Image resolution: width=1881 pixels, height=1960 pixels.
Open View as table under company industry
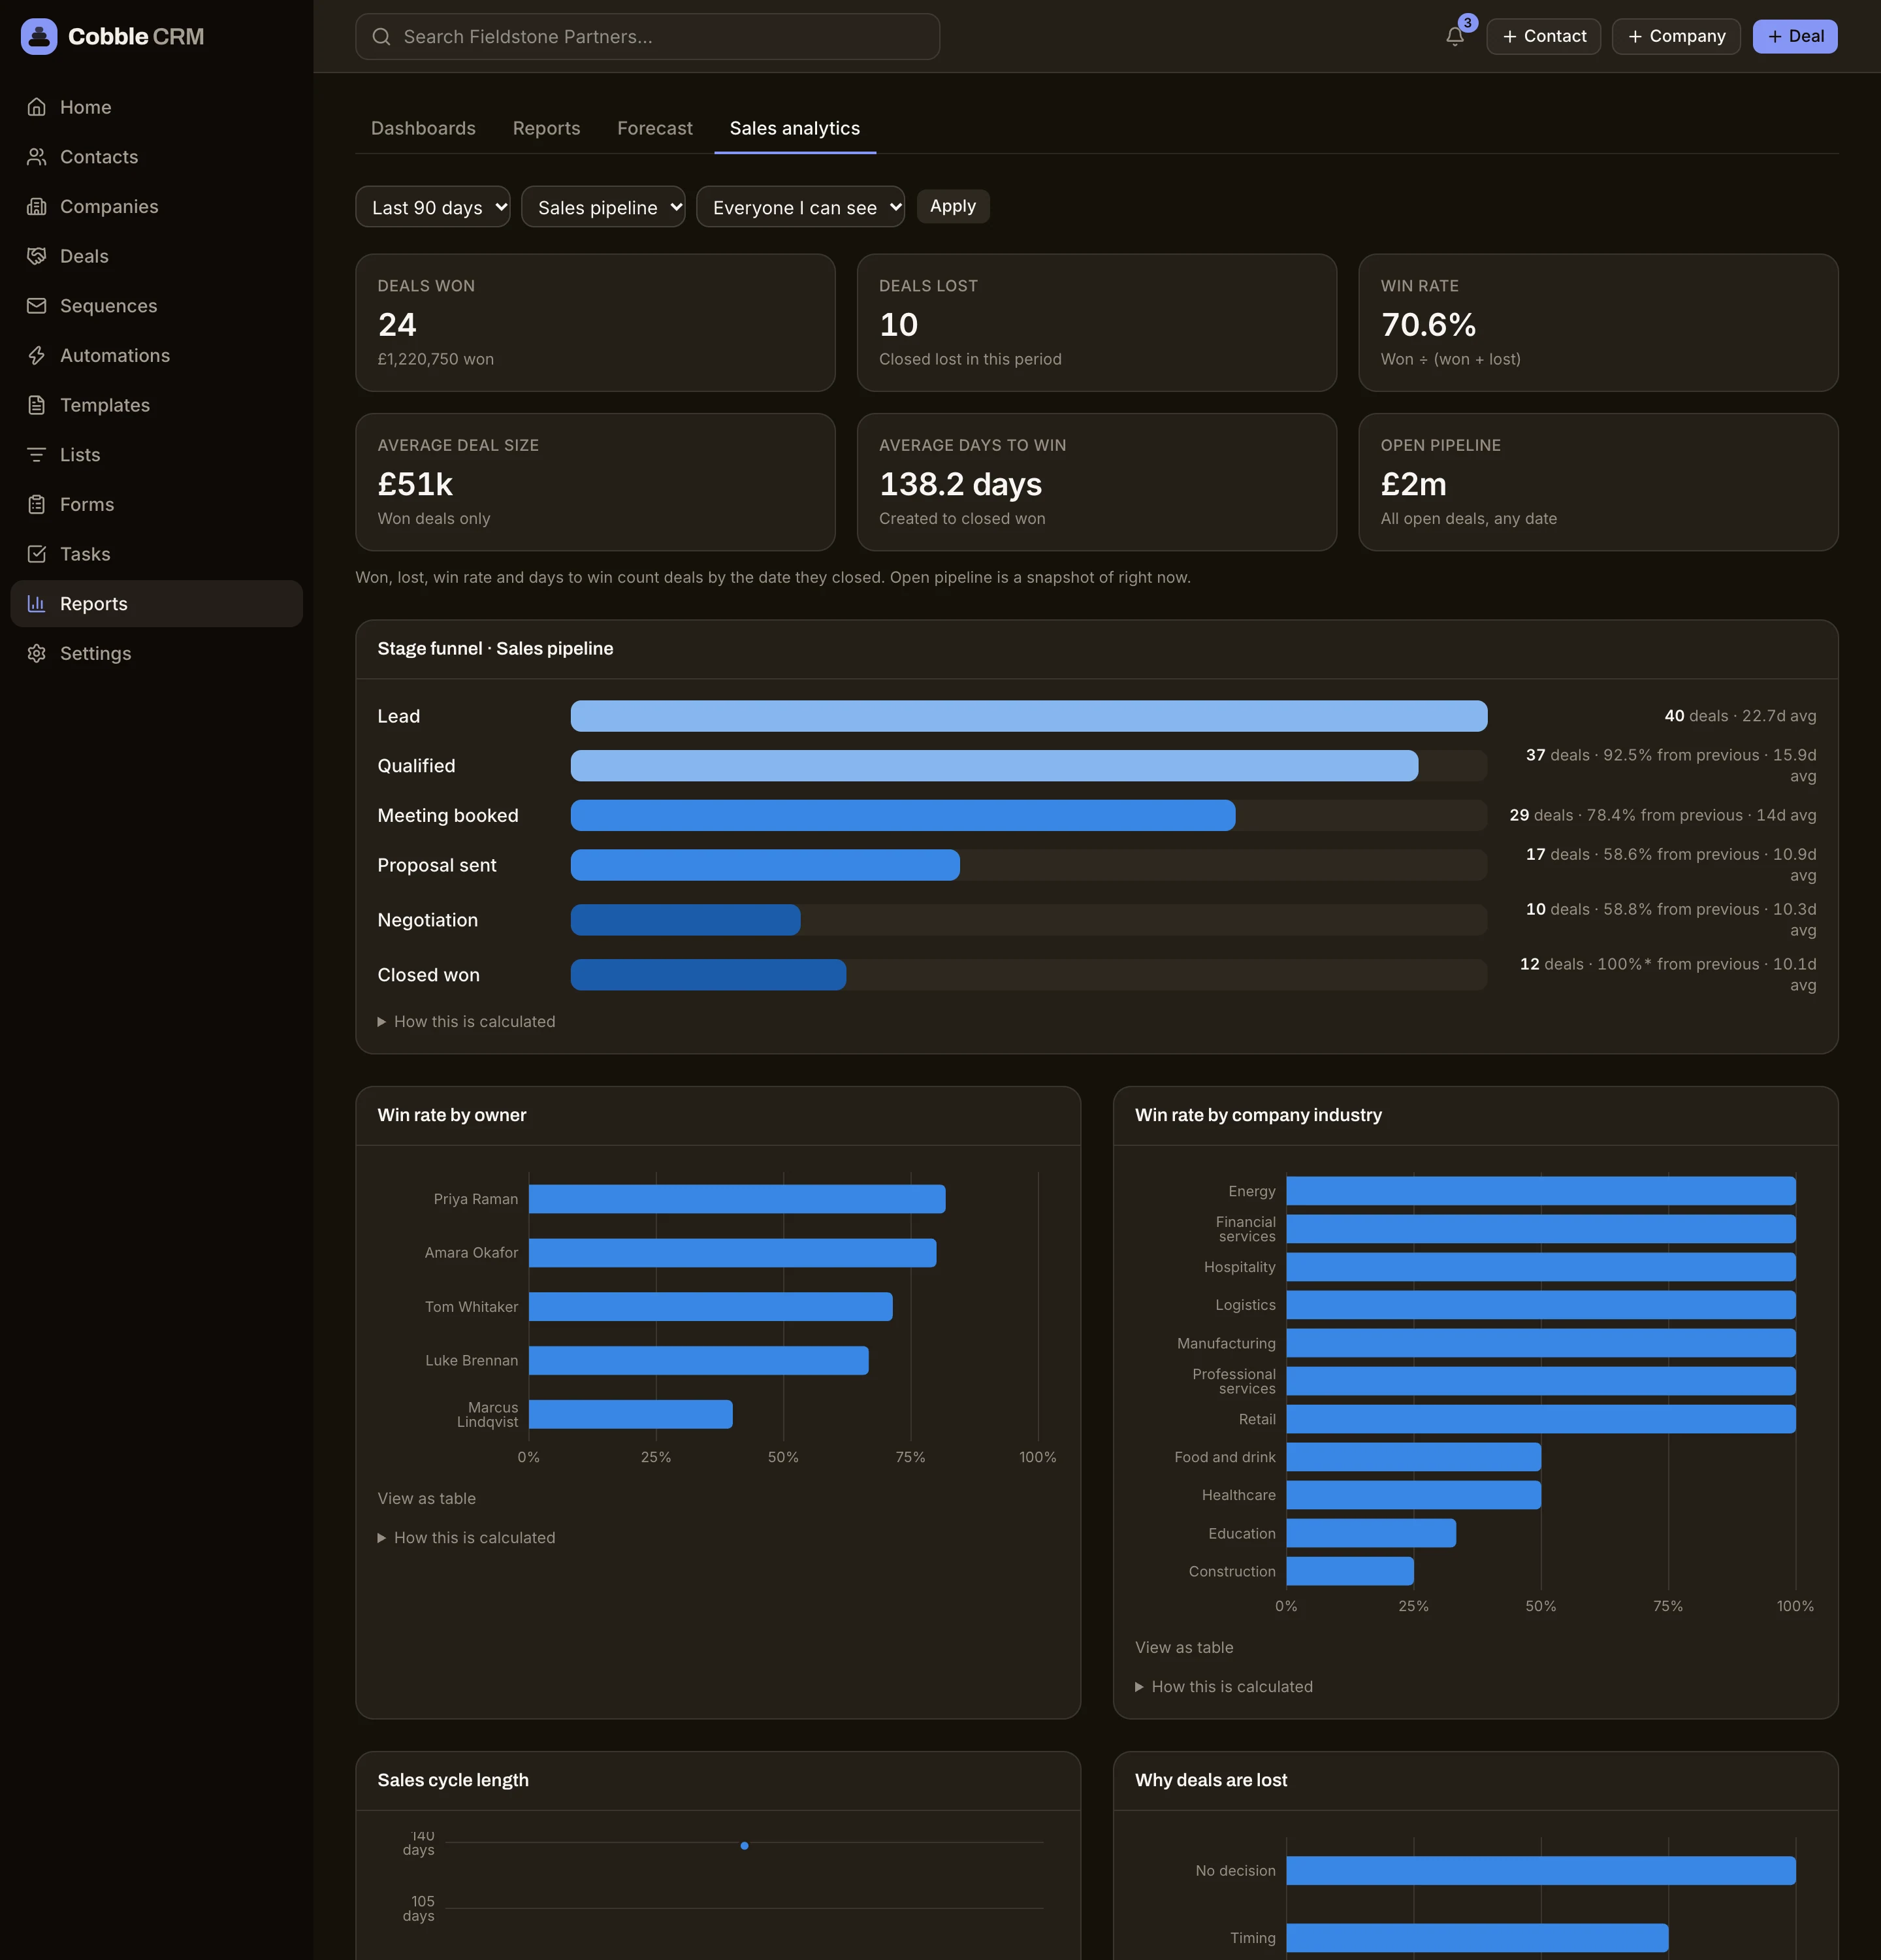point(1184,1648)
